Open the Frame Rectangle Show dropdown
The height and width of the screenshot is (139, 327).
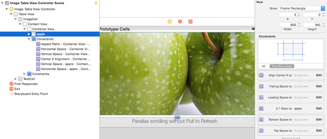pos(301,8)
